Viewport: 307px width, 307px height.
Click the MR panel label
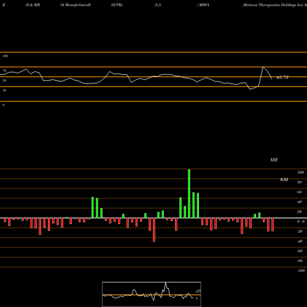click(274, 160)
